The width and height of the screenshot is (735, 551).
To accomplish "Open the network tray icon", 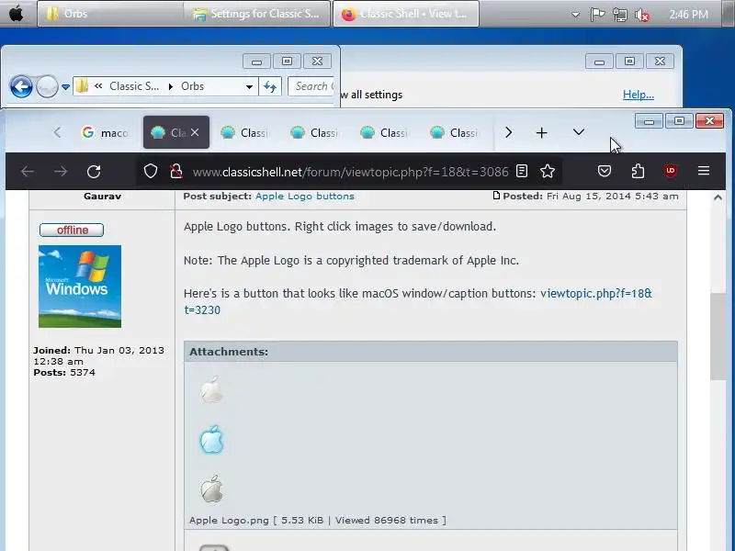I will click(619, 15).
